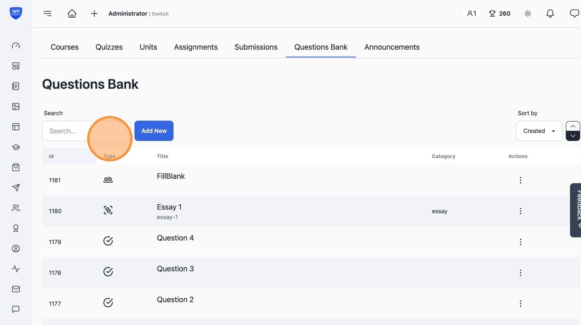Open the graduation cap sidebar icon
The width and height of the screenshot is (581, 325).
coord(16,147)
